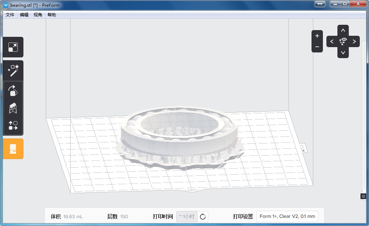Viewport: 369px width, 226px height.
Task: Rotate view right with right arrow
Action: point(354,41)
